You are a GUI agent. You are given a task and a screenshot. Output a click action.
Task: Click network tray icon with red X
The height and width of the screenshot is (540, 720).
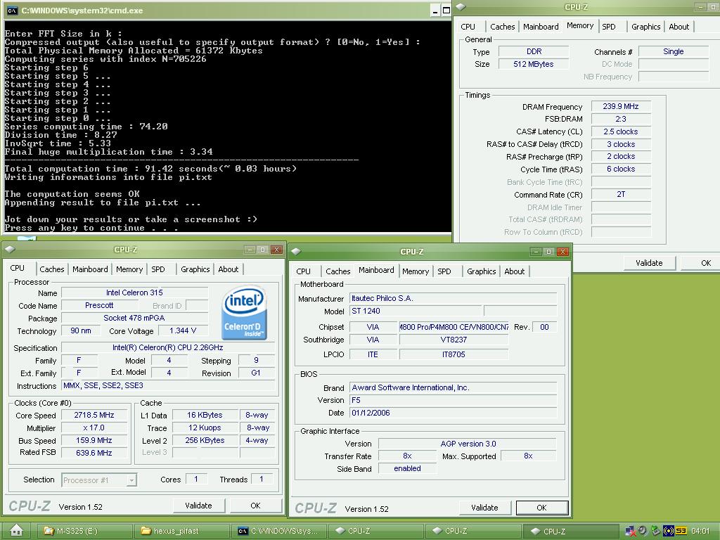630,531
